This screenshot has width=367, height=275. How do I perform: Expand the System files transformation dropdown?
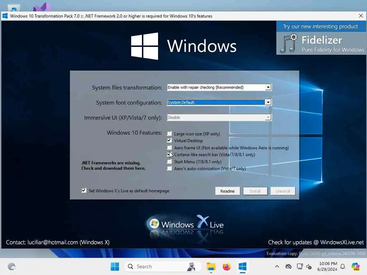point(268,87)
